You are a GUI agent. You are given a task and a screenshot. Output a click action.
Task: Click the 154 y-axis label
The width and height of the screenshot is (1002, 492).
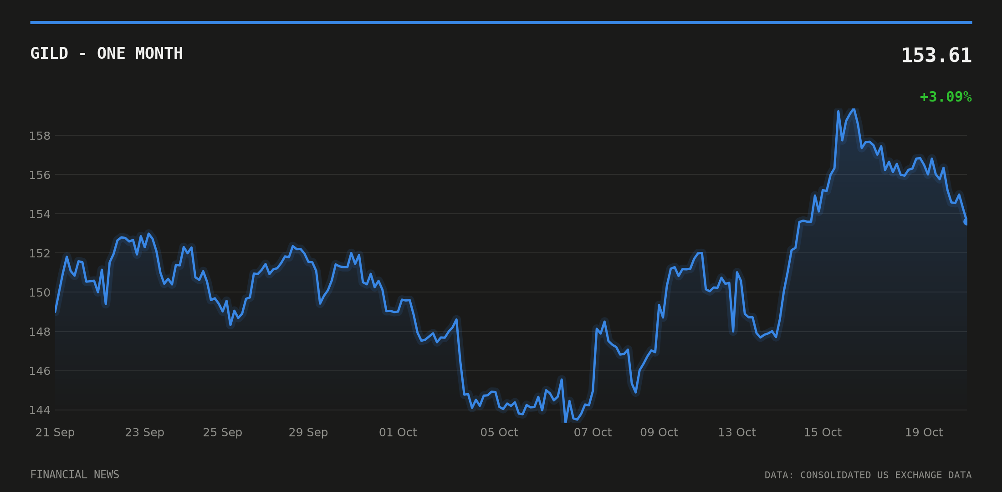(x=40, y=214)
